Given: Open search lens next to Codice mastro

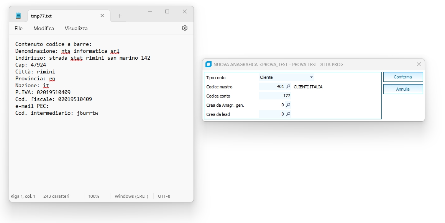Looking at the screenshot, I should (x=288, y=87).
